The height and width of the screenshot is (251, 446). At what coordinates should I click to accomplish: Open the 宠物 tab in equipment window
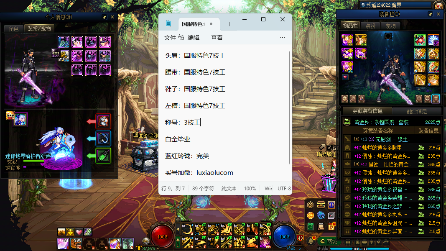tap(390, 26)
